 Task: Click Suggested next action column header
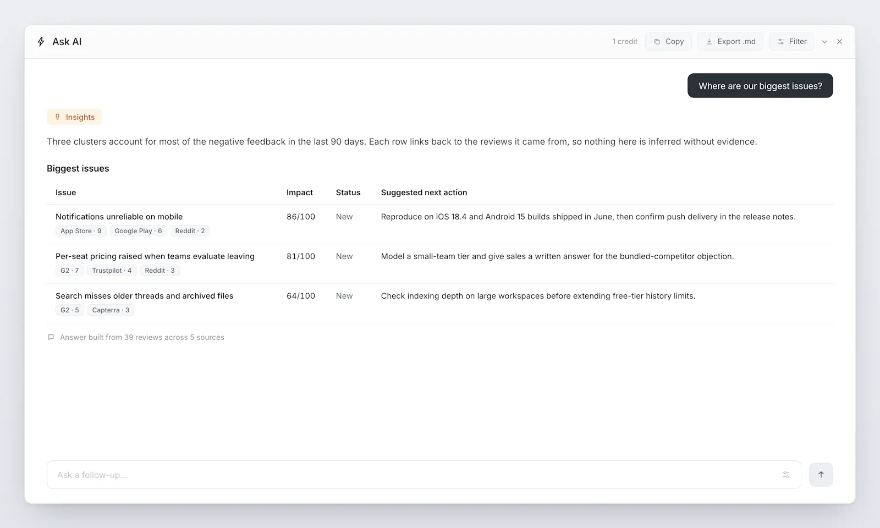point(424,193)
